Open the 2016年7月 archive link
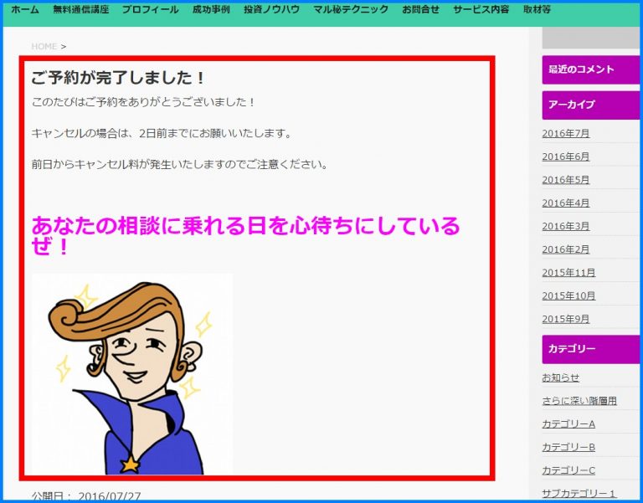The image size is (643, 503). coord(566,133)
